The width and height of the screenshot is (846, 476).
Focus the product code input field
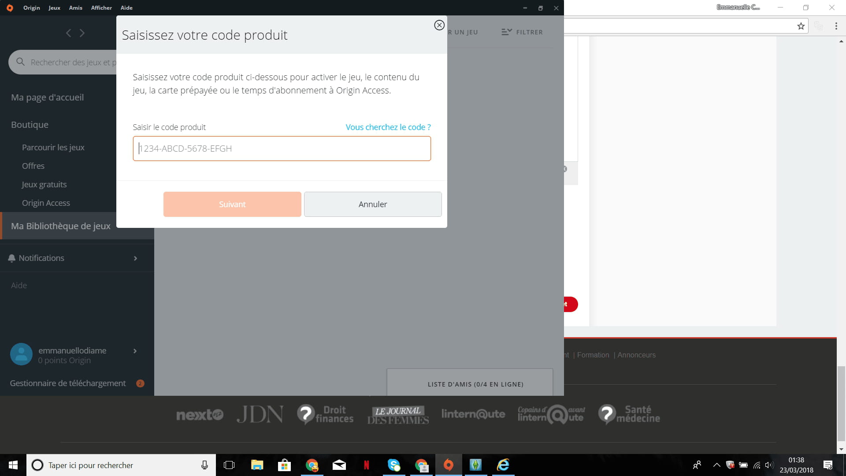(x=282, y=149)
